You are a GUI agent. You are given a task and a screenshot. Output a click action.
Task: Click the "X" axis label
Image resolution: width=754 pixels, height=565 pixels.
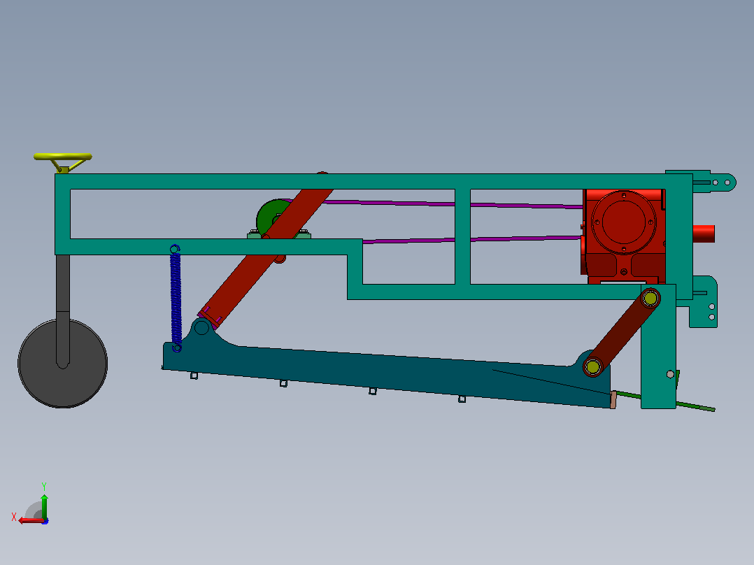[x=14, y=517]
